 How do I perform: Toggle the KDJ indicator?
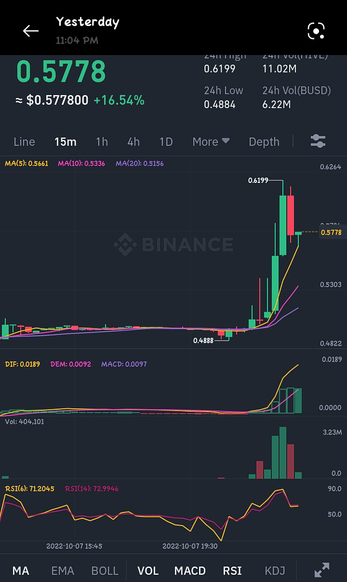275,571
